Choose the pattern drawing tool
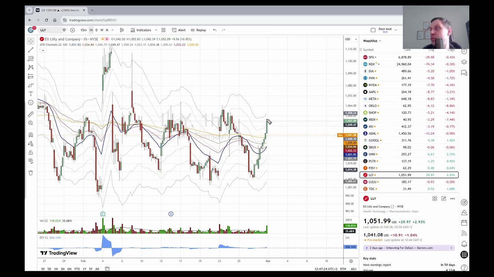This screenshot has height=277, width=494. 30,67
